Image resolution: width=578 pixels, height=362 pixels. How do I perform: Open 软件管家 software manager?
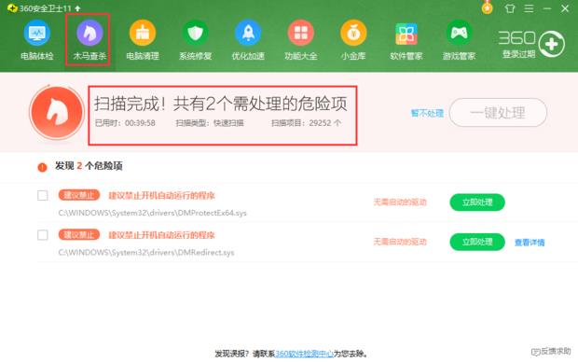406,40
